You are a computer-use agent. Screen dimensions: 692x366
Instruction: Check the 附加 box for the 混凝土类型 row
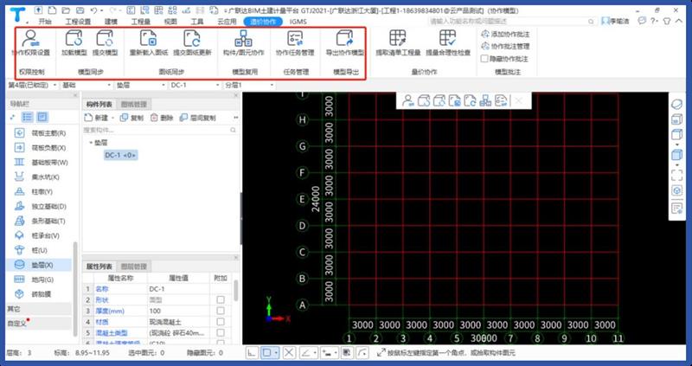tap(221, 333)
